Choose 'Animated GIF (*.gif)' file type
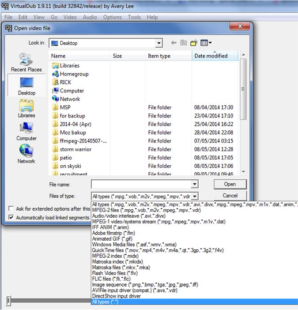 [x=112, y=239]
